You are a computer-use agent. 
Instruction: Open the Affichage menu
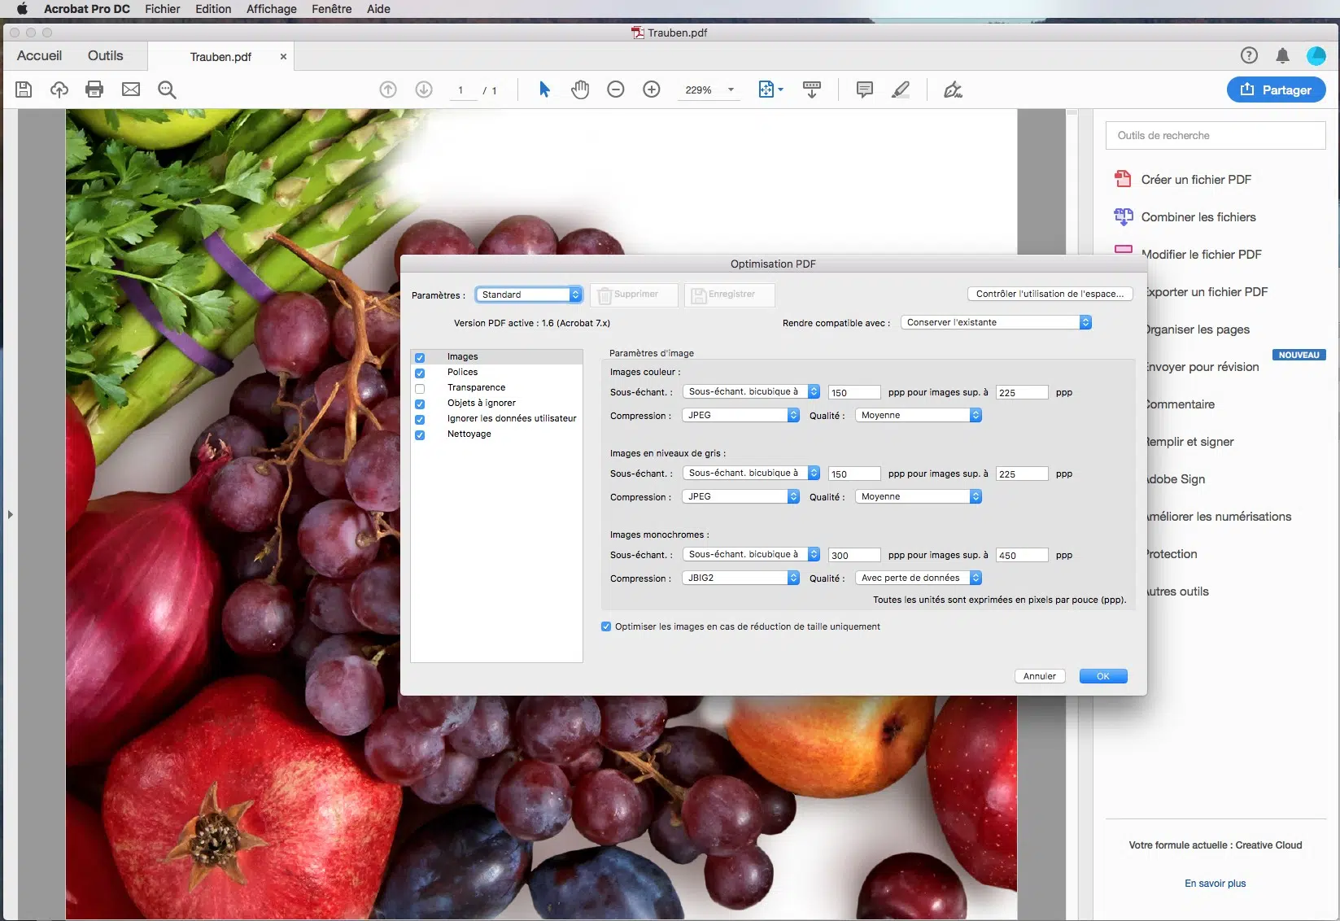(x=272, y=9)
